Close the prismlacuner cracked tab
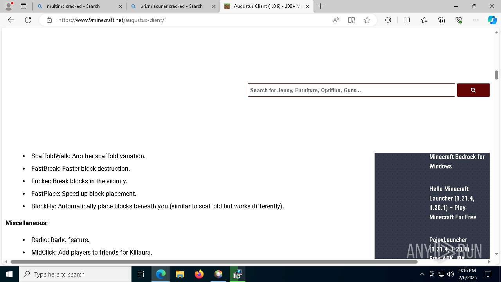Image resolution: width=501 pixels, height=282 pixels. [214, 6]
